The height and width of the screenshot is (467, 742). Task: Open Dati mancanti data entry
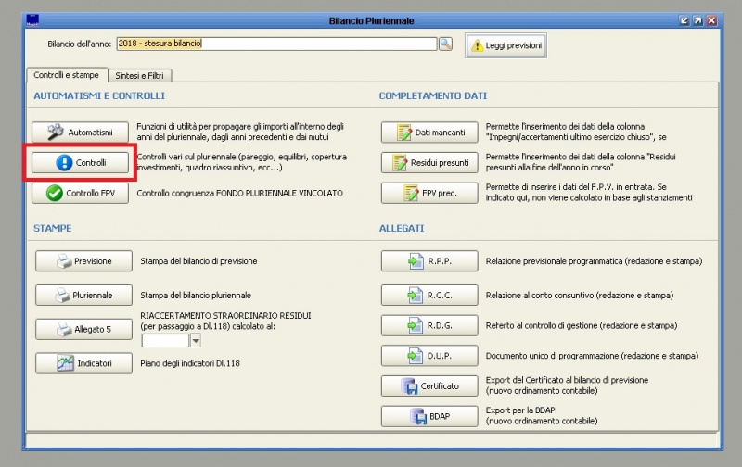coord(429,133)
